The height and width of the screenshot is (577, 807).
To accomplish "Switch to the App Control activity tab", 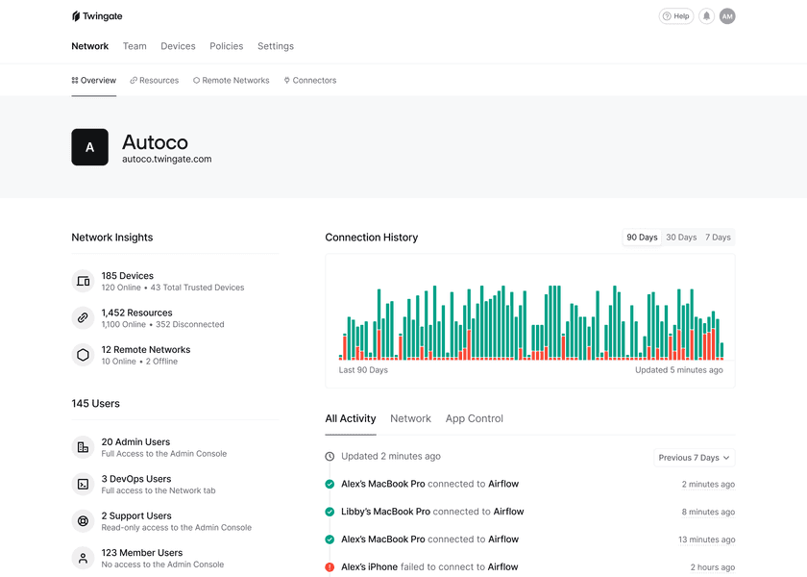I will 474,419.
